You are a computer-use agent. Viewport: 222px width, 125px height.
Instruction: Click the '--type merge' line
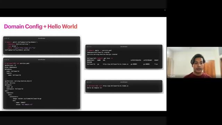pos(12,46)
